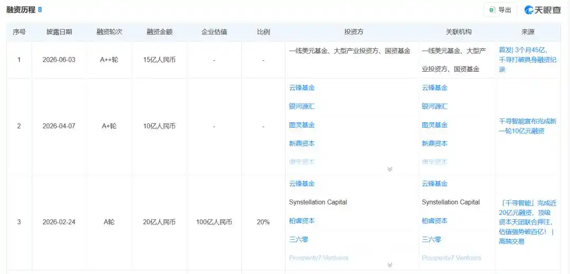Image resolution: width=570 pixels, height=274 pixels.
Task: Open 图灵基金 link in 关联机构 column
Action: point(434,125)
